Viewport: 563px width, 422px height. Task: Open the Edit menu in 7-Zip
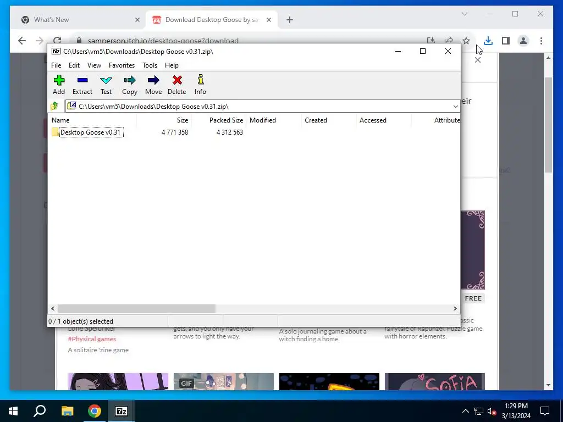(74, 65)
